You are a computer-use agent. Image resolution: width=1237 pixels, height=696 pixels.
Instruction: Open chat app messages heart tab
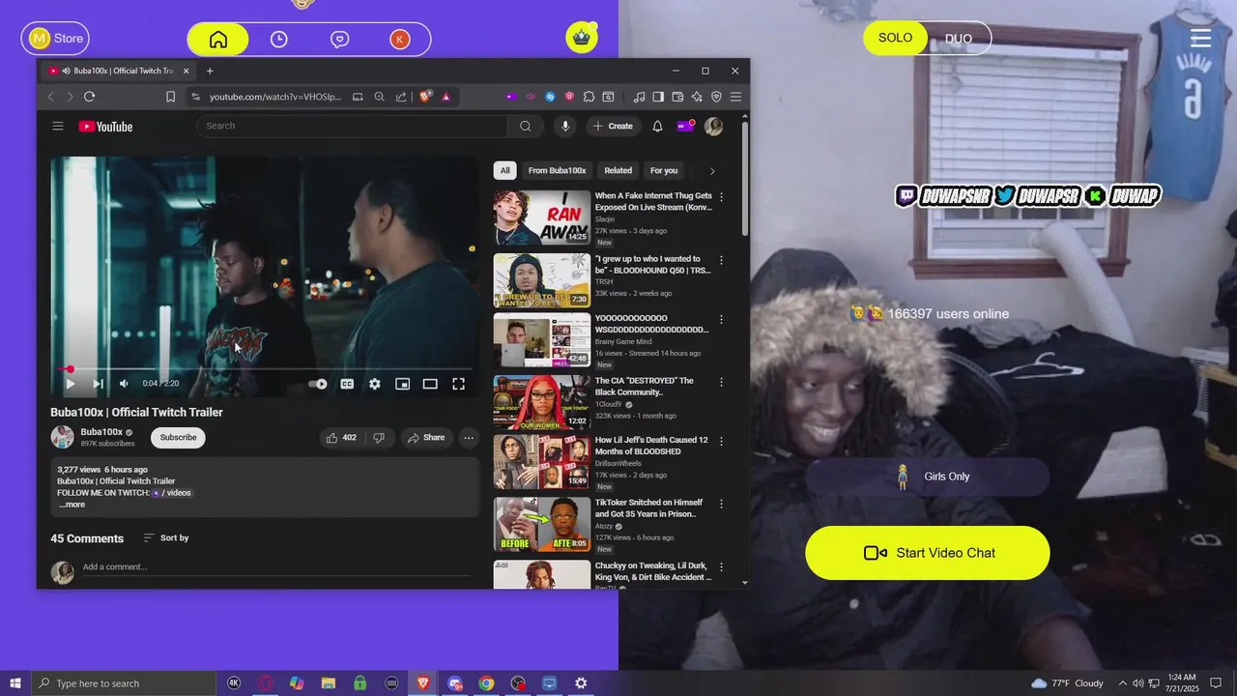click(339, 40)
